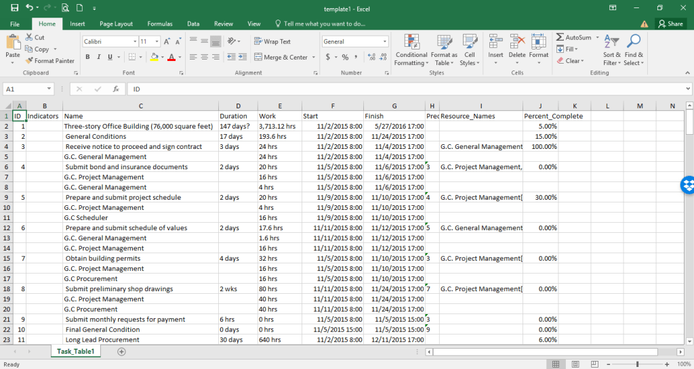694x369 pixels.
Task: Open Find & Select magnifier menu
Action: (634, 50)
